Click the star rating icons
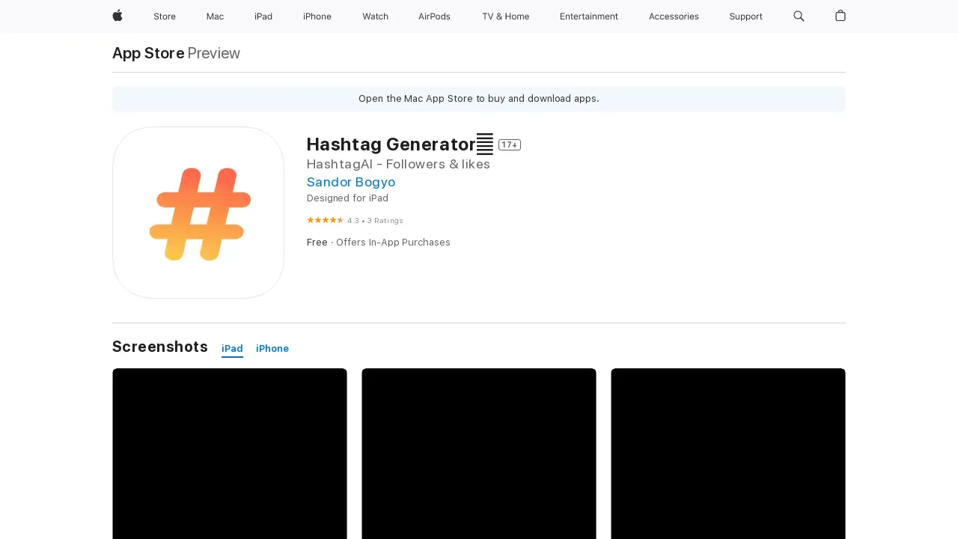Viewport: 958px width, 539px height. pyautogui.click(x=325, y=220)
